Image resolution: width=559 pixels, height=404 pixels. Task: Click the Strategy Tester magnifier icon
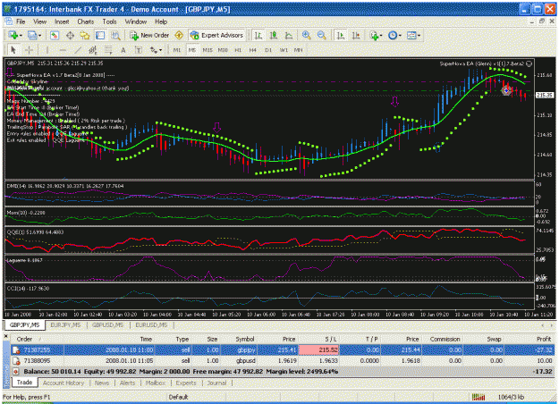pyautogui.click(x=115, y=35)
